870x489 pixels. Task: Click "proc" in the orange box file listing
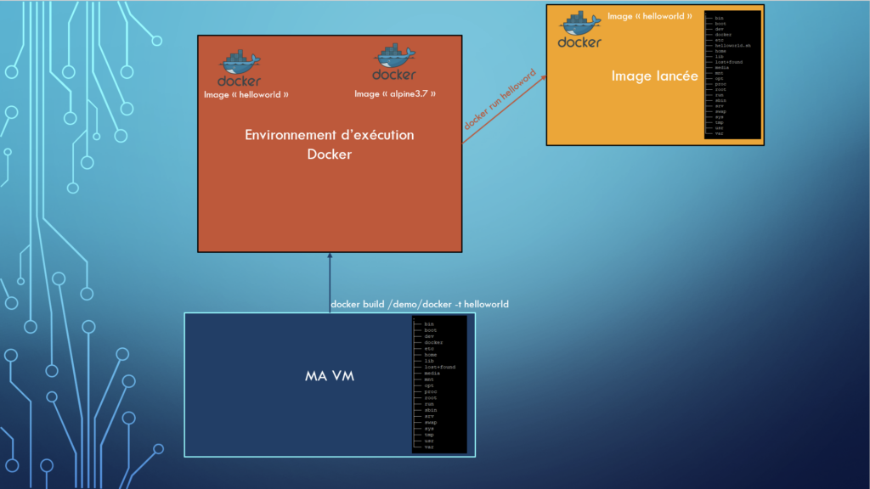720,84
